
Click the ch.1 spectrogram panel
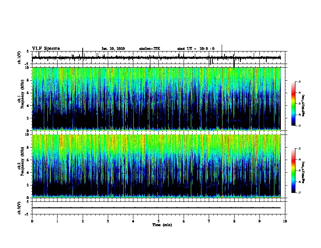[156, 99]
